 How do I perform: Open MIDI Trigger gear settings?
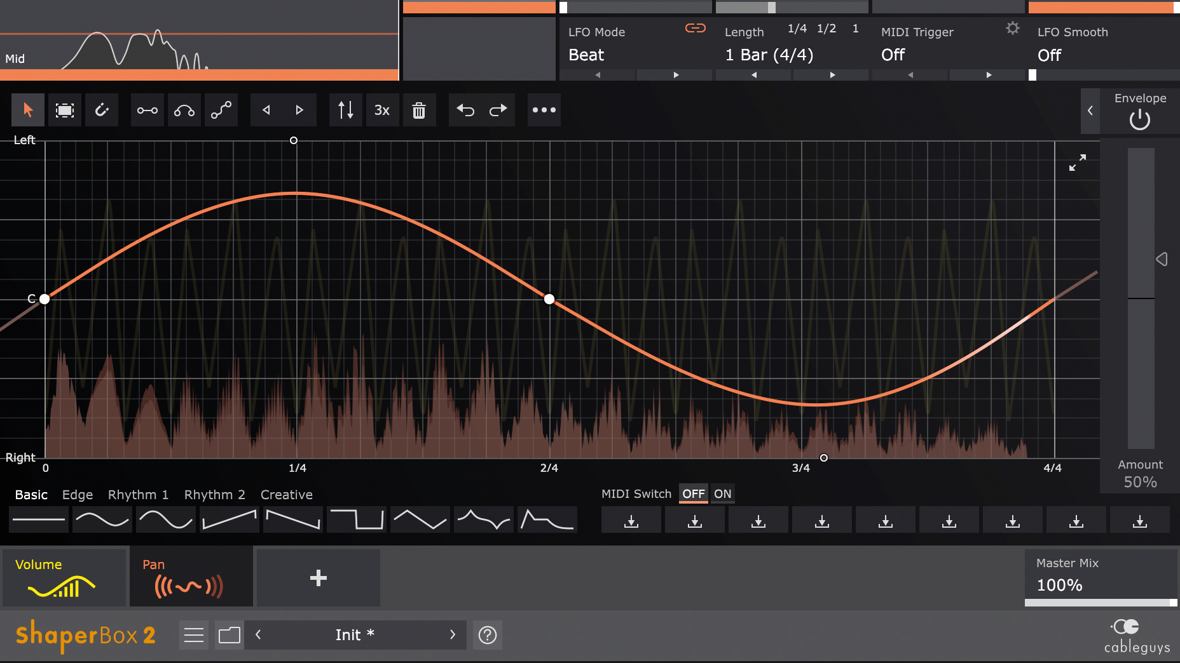[1013, 28]
